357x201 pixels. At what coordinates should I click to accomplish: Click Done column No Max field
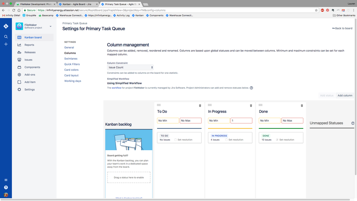292,121
